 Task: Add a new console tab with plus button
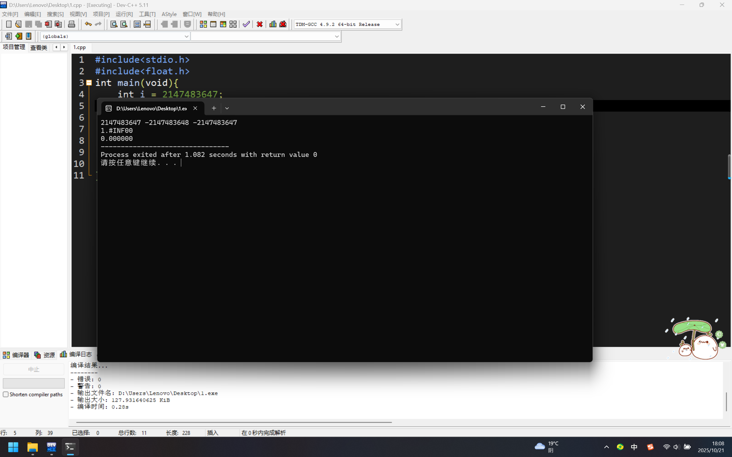pos(214,108)
